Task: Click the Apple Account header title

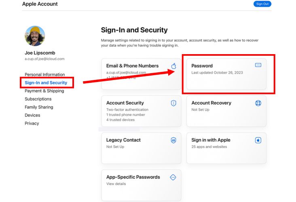Action: tap(40, 4)
